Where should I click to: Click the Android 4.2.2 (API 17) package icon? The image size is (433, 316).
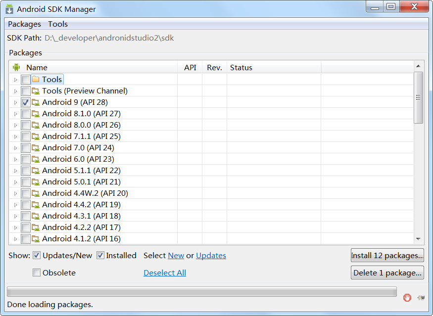click(x=35, y=227)
